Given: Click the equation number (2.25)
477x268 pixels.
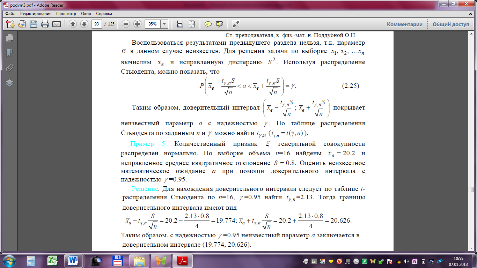Looking at the screenshot, I should point(350,85).
